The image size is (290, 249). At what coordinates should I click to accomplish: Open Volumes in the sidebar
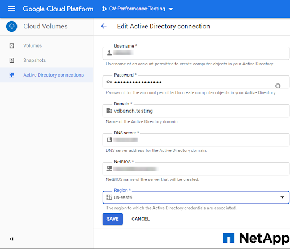coord(46,45)
